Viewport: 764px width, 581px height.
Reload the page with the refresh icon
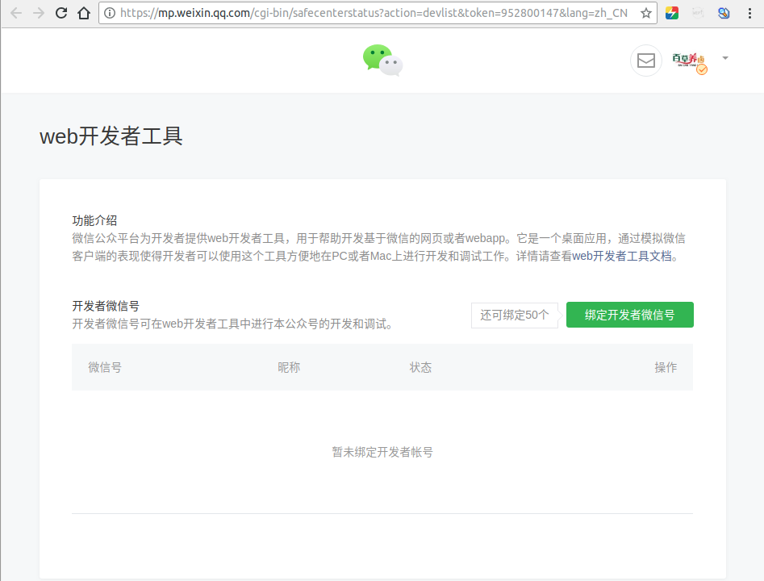click(61, 13)
